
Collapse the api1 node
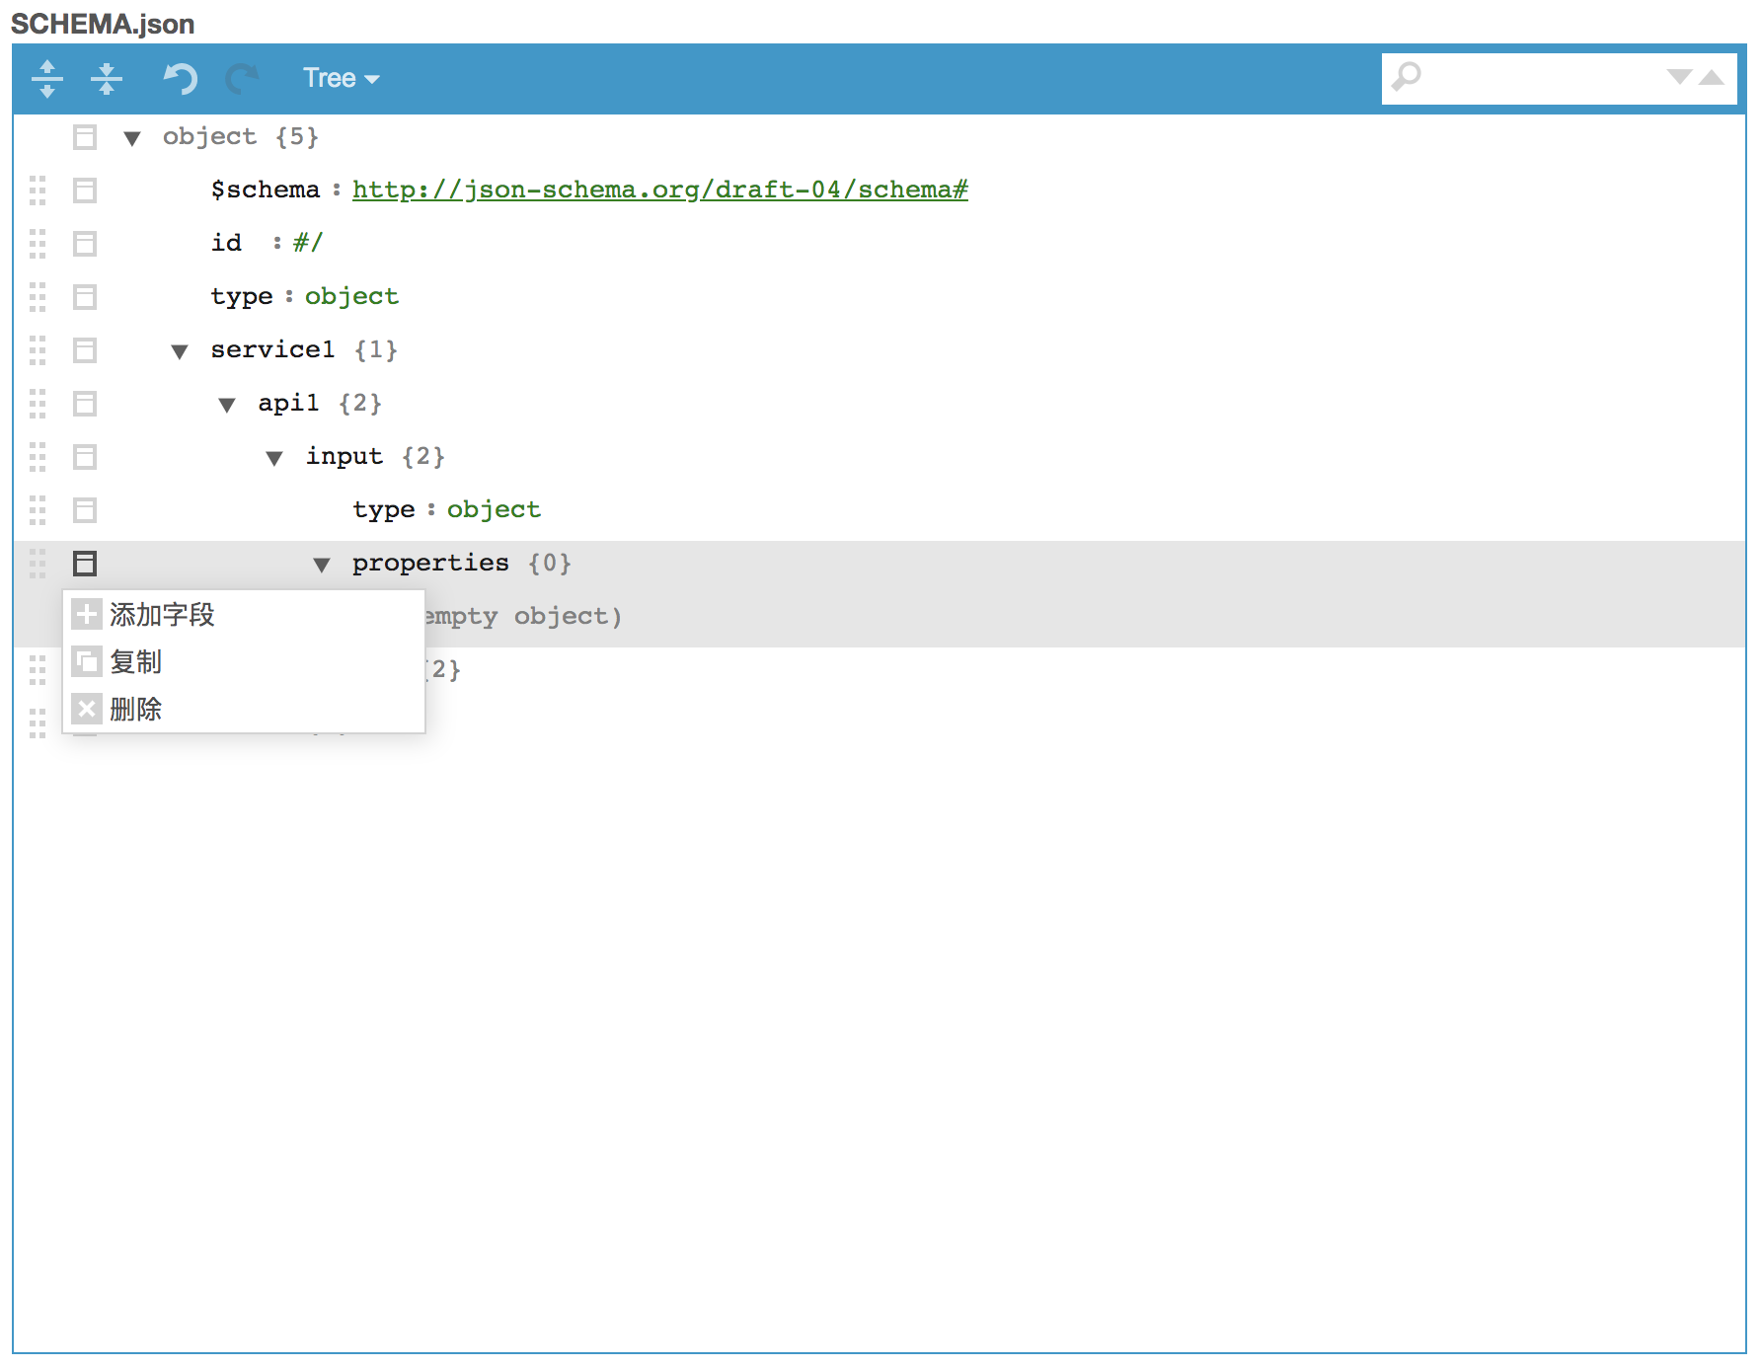click(x=227, y=405)
